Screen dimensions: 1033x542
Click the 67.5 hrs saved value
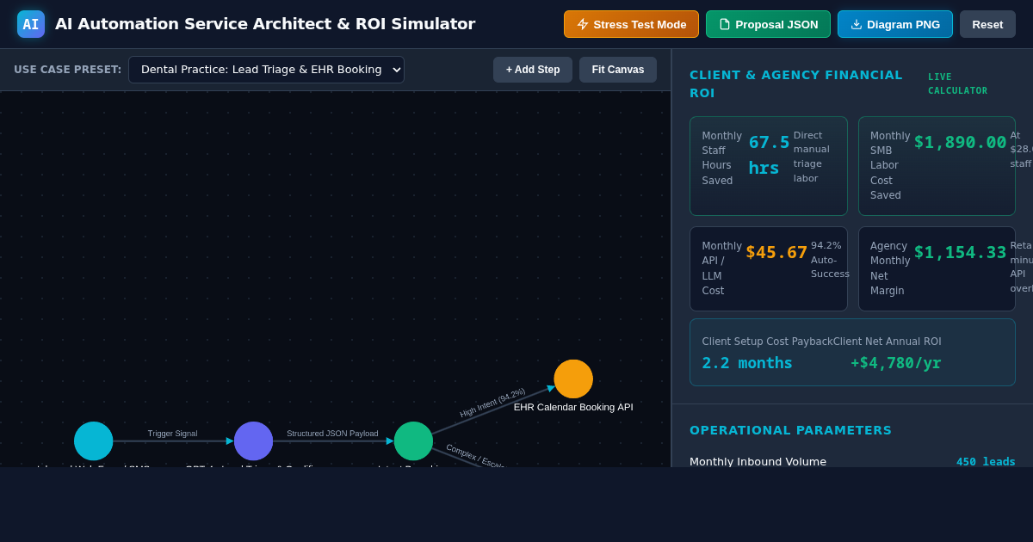pos(768,155)
